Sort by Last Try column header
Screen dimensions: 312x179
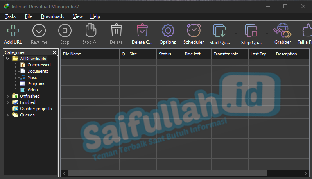(261, 54)
